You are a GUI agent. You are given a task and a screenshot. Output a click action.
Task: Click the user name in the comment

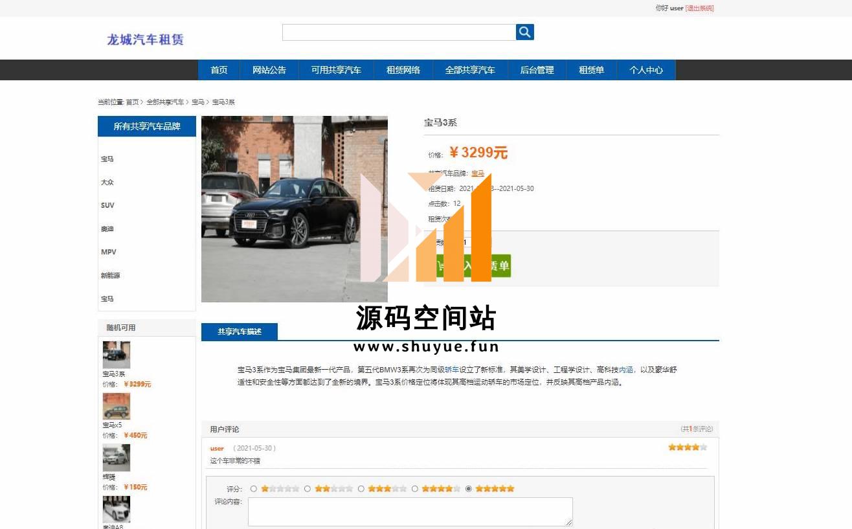(217, 448)
